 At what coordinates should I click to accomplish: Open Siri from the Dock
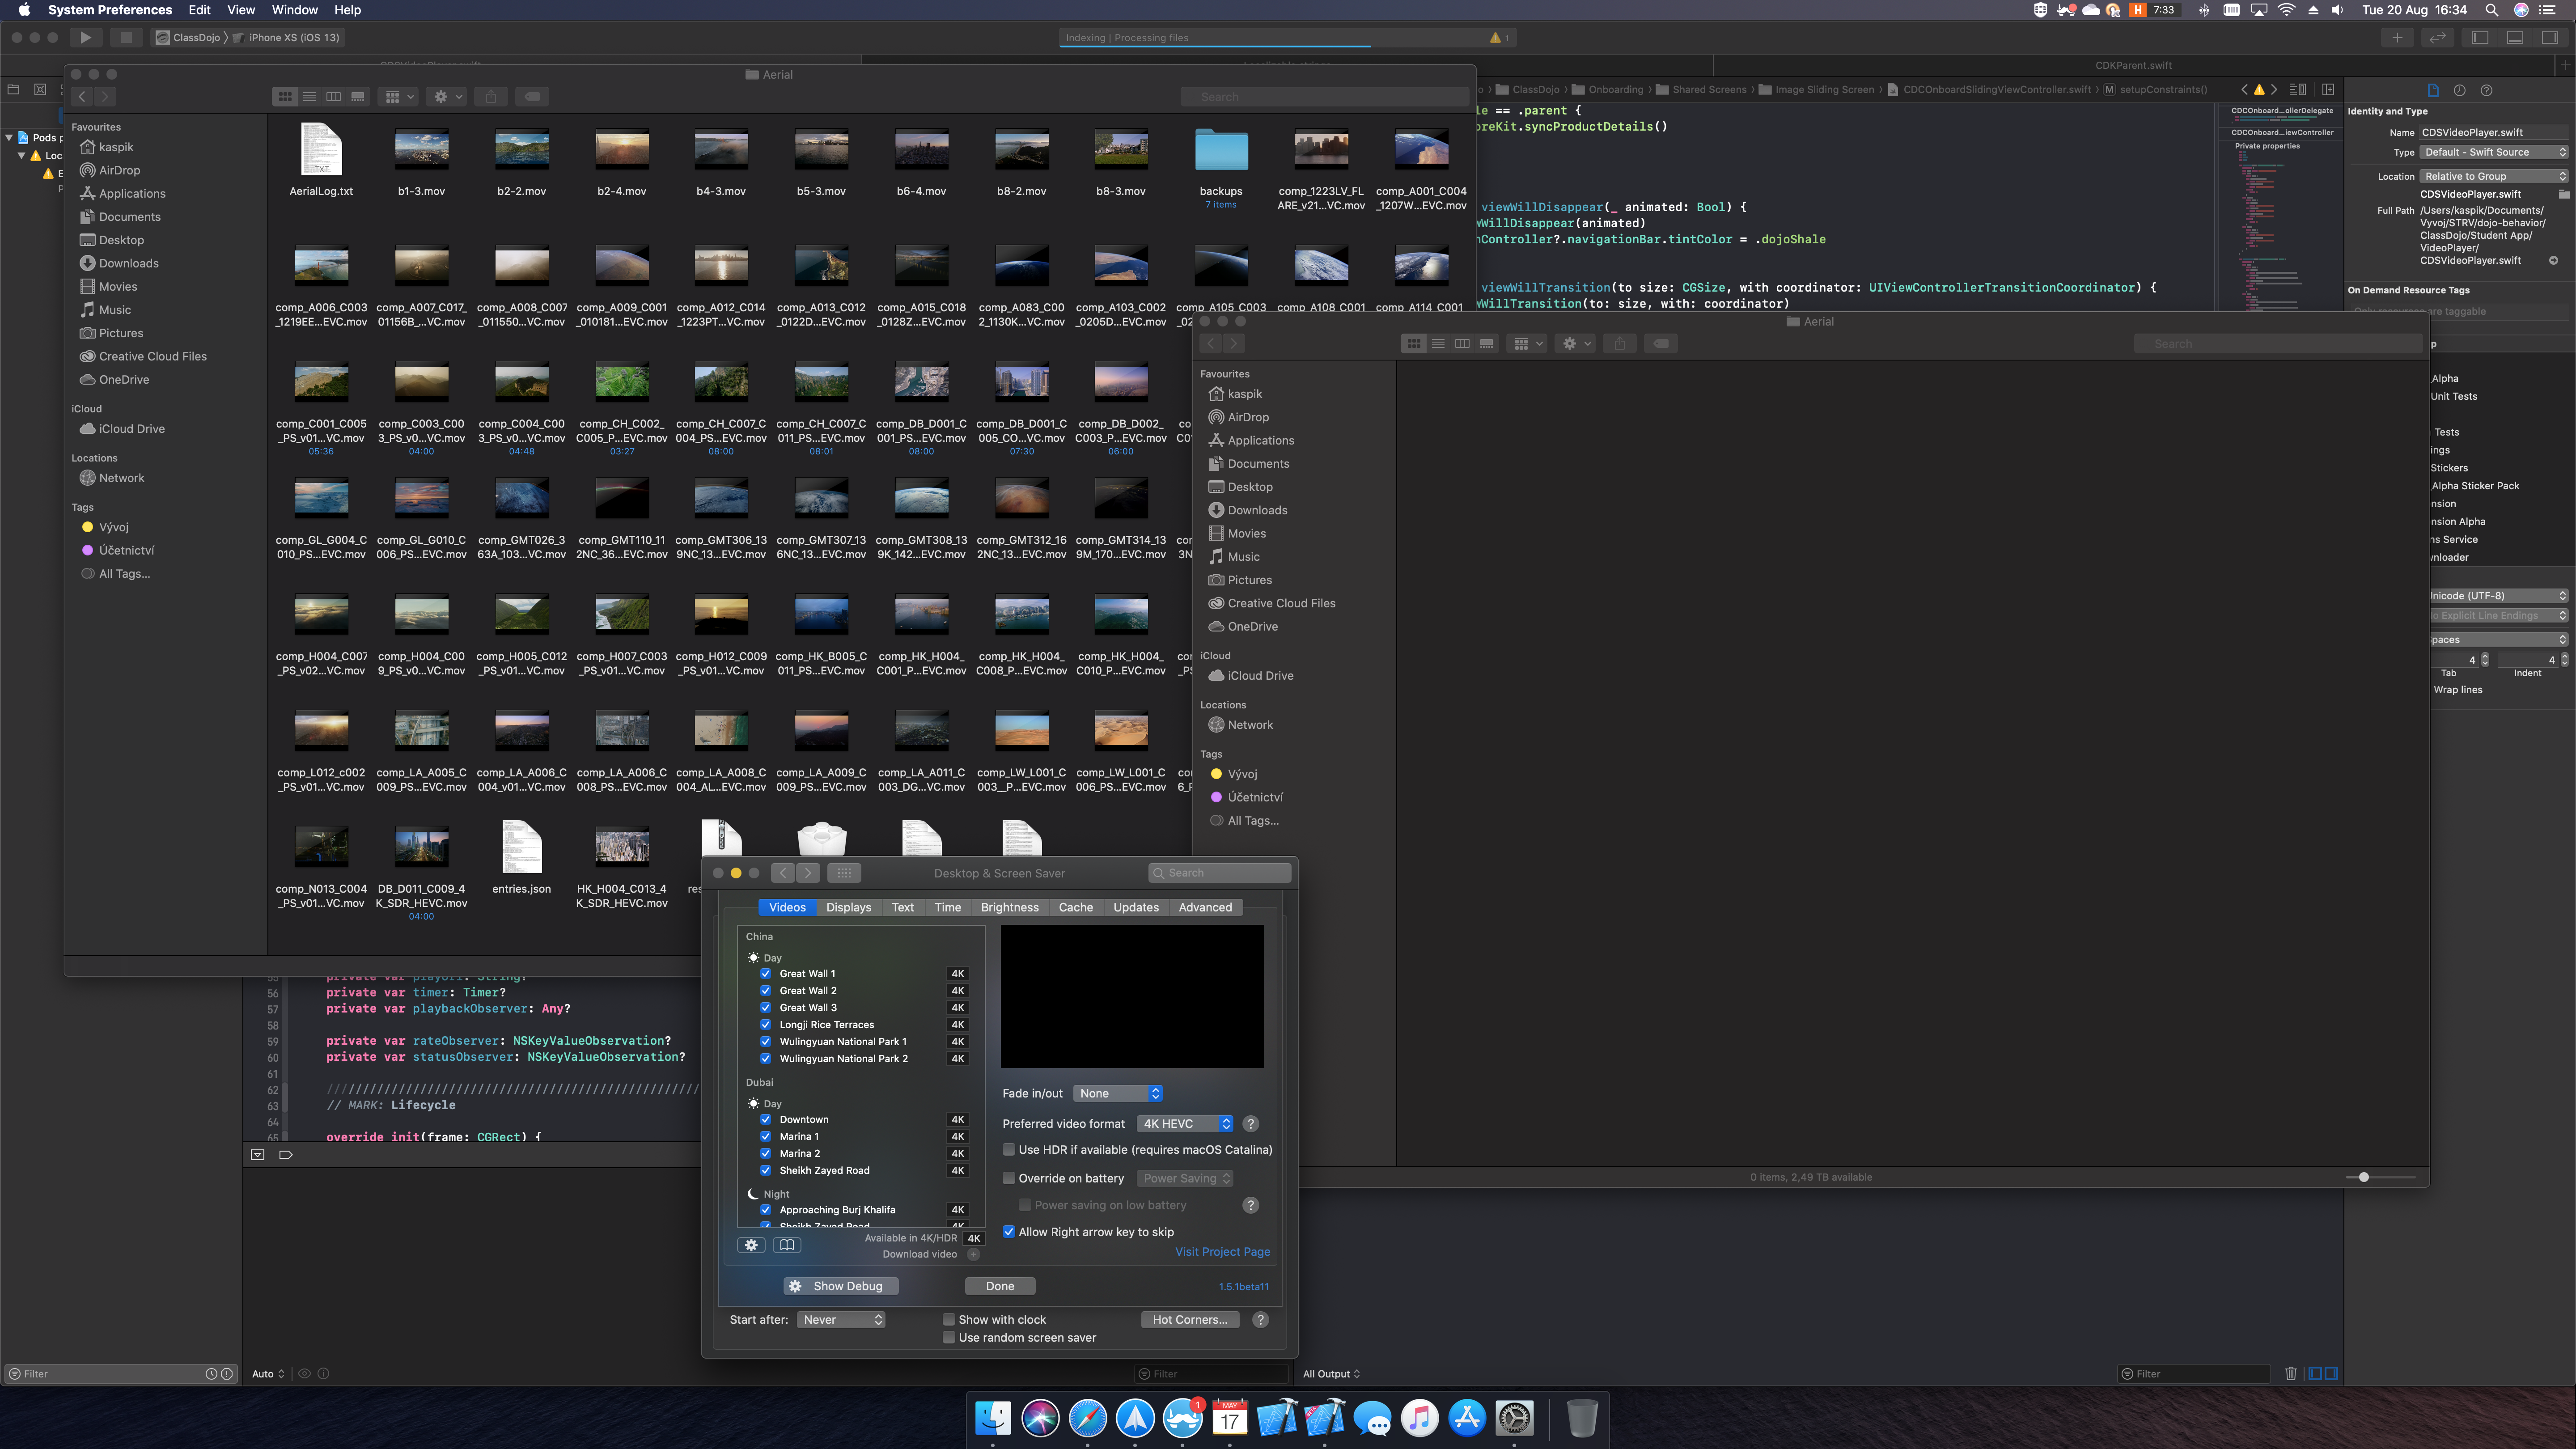(x=1040, y=1418)
